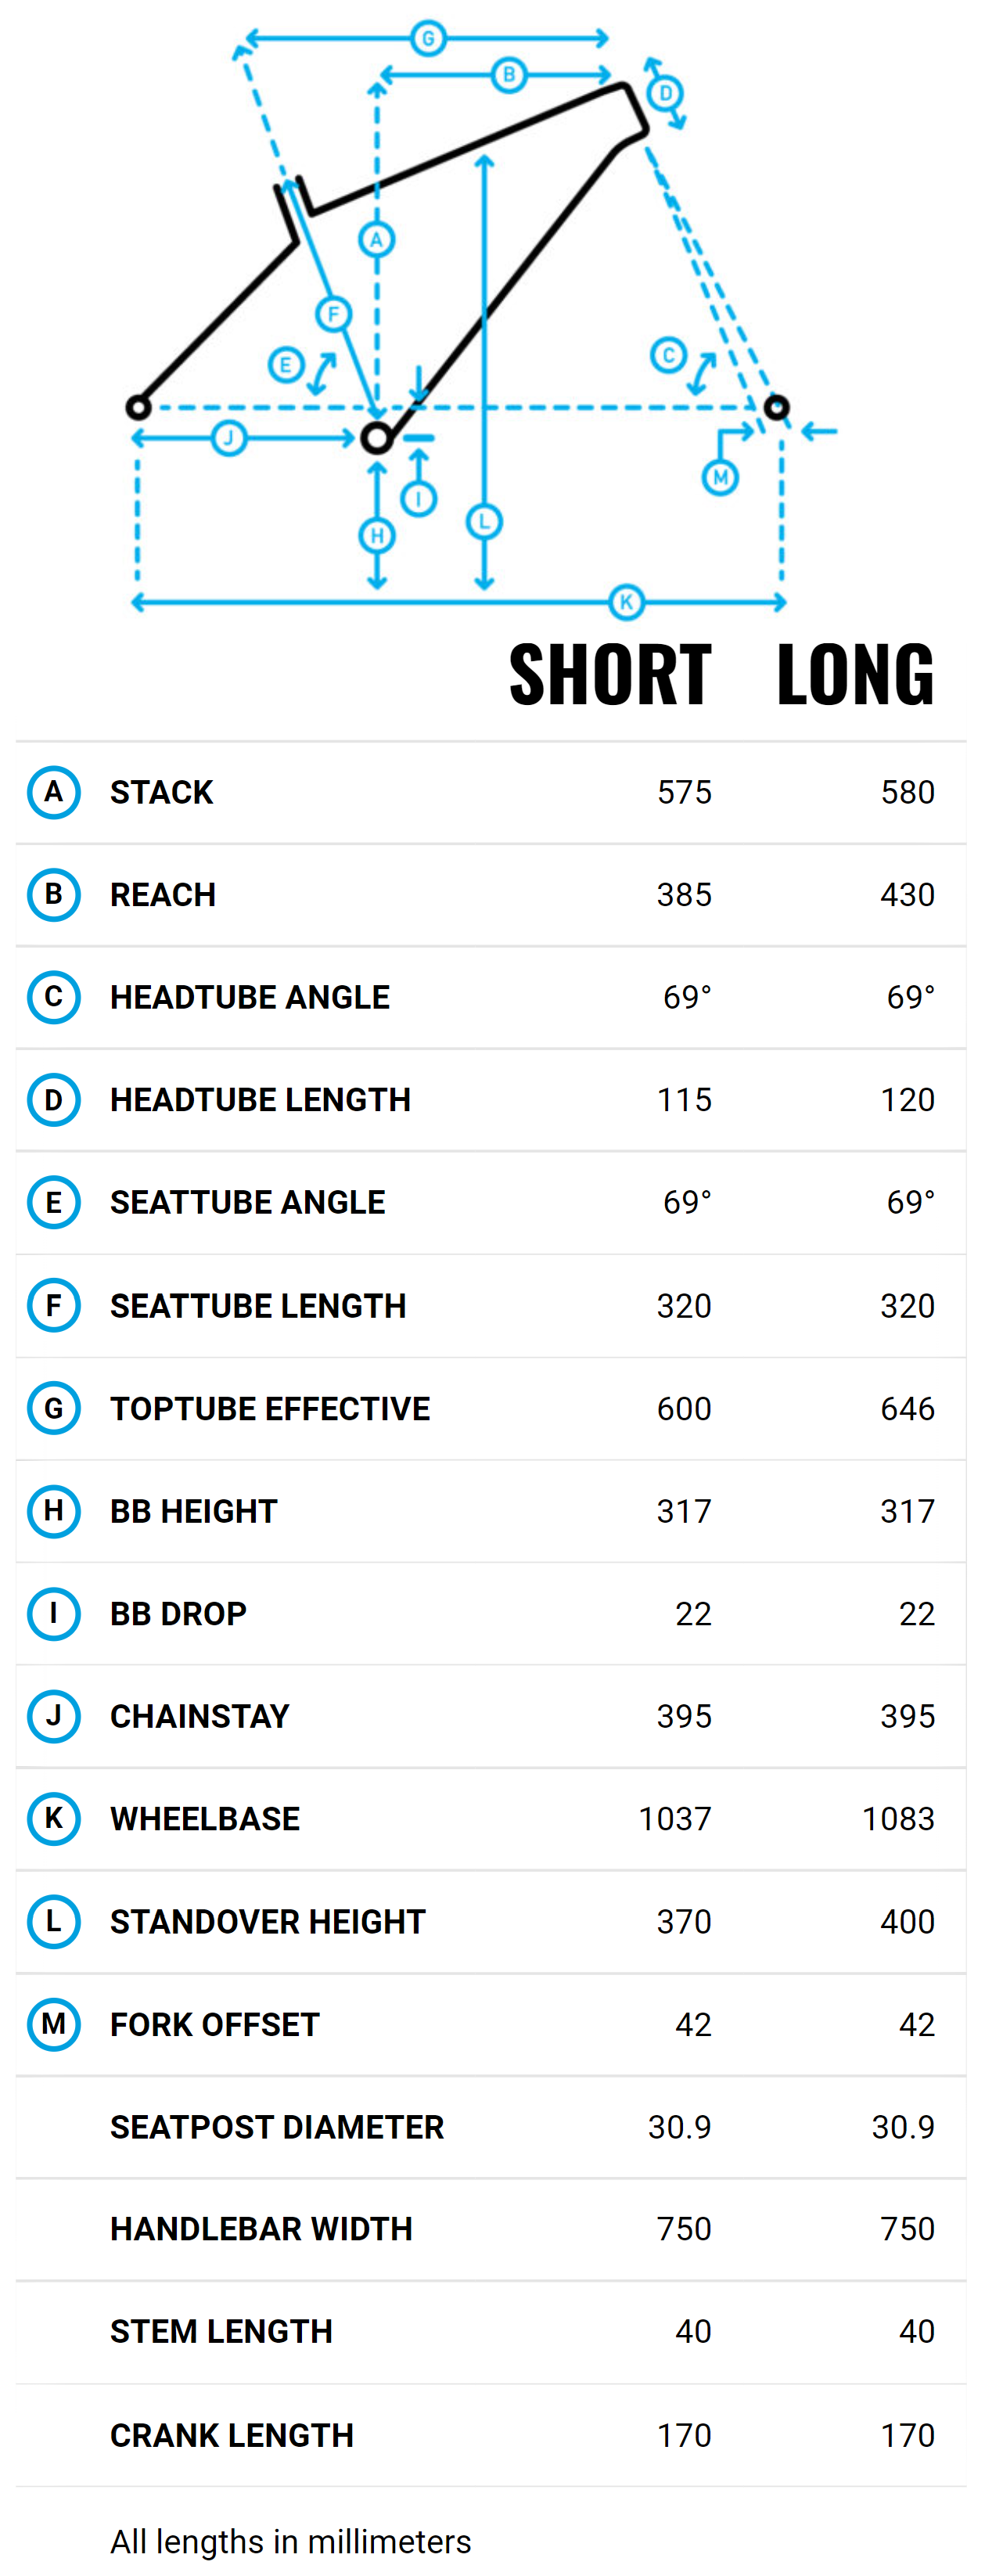The height and width of the screenshot is (2576, 985).
Task: Click the LONG column heading
Action: [x=855, y=675]
